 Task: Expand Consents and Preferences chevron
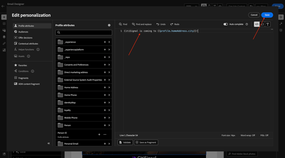[x=109, y=65]
